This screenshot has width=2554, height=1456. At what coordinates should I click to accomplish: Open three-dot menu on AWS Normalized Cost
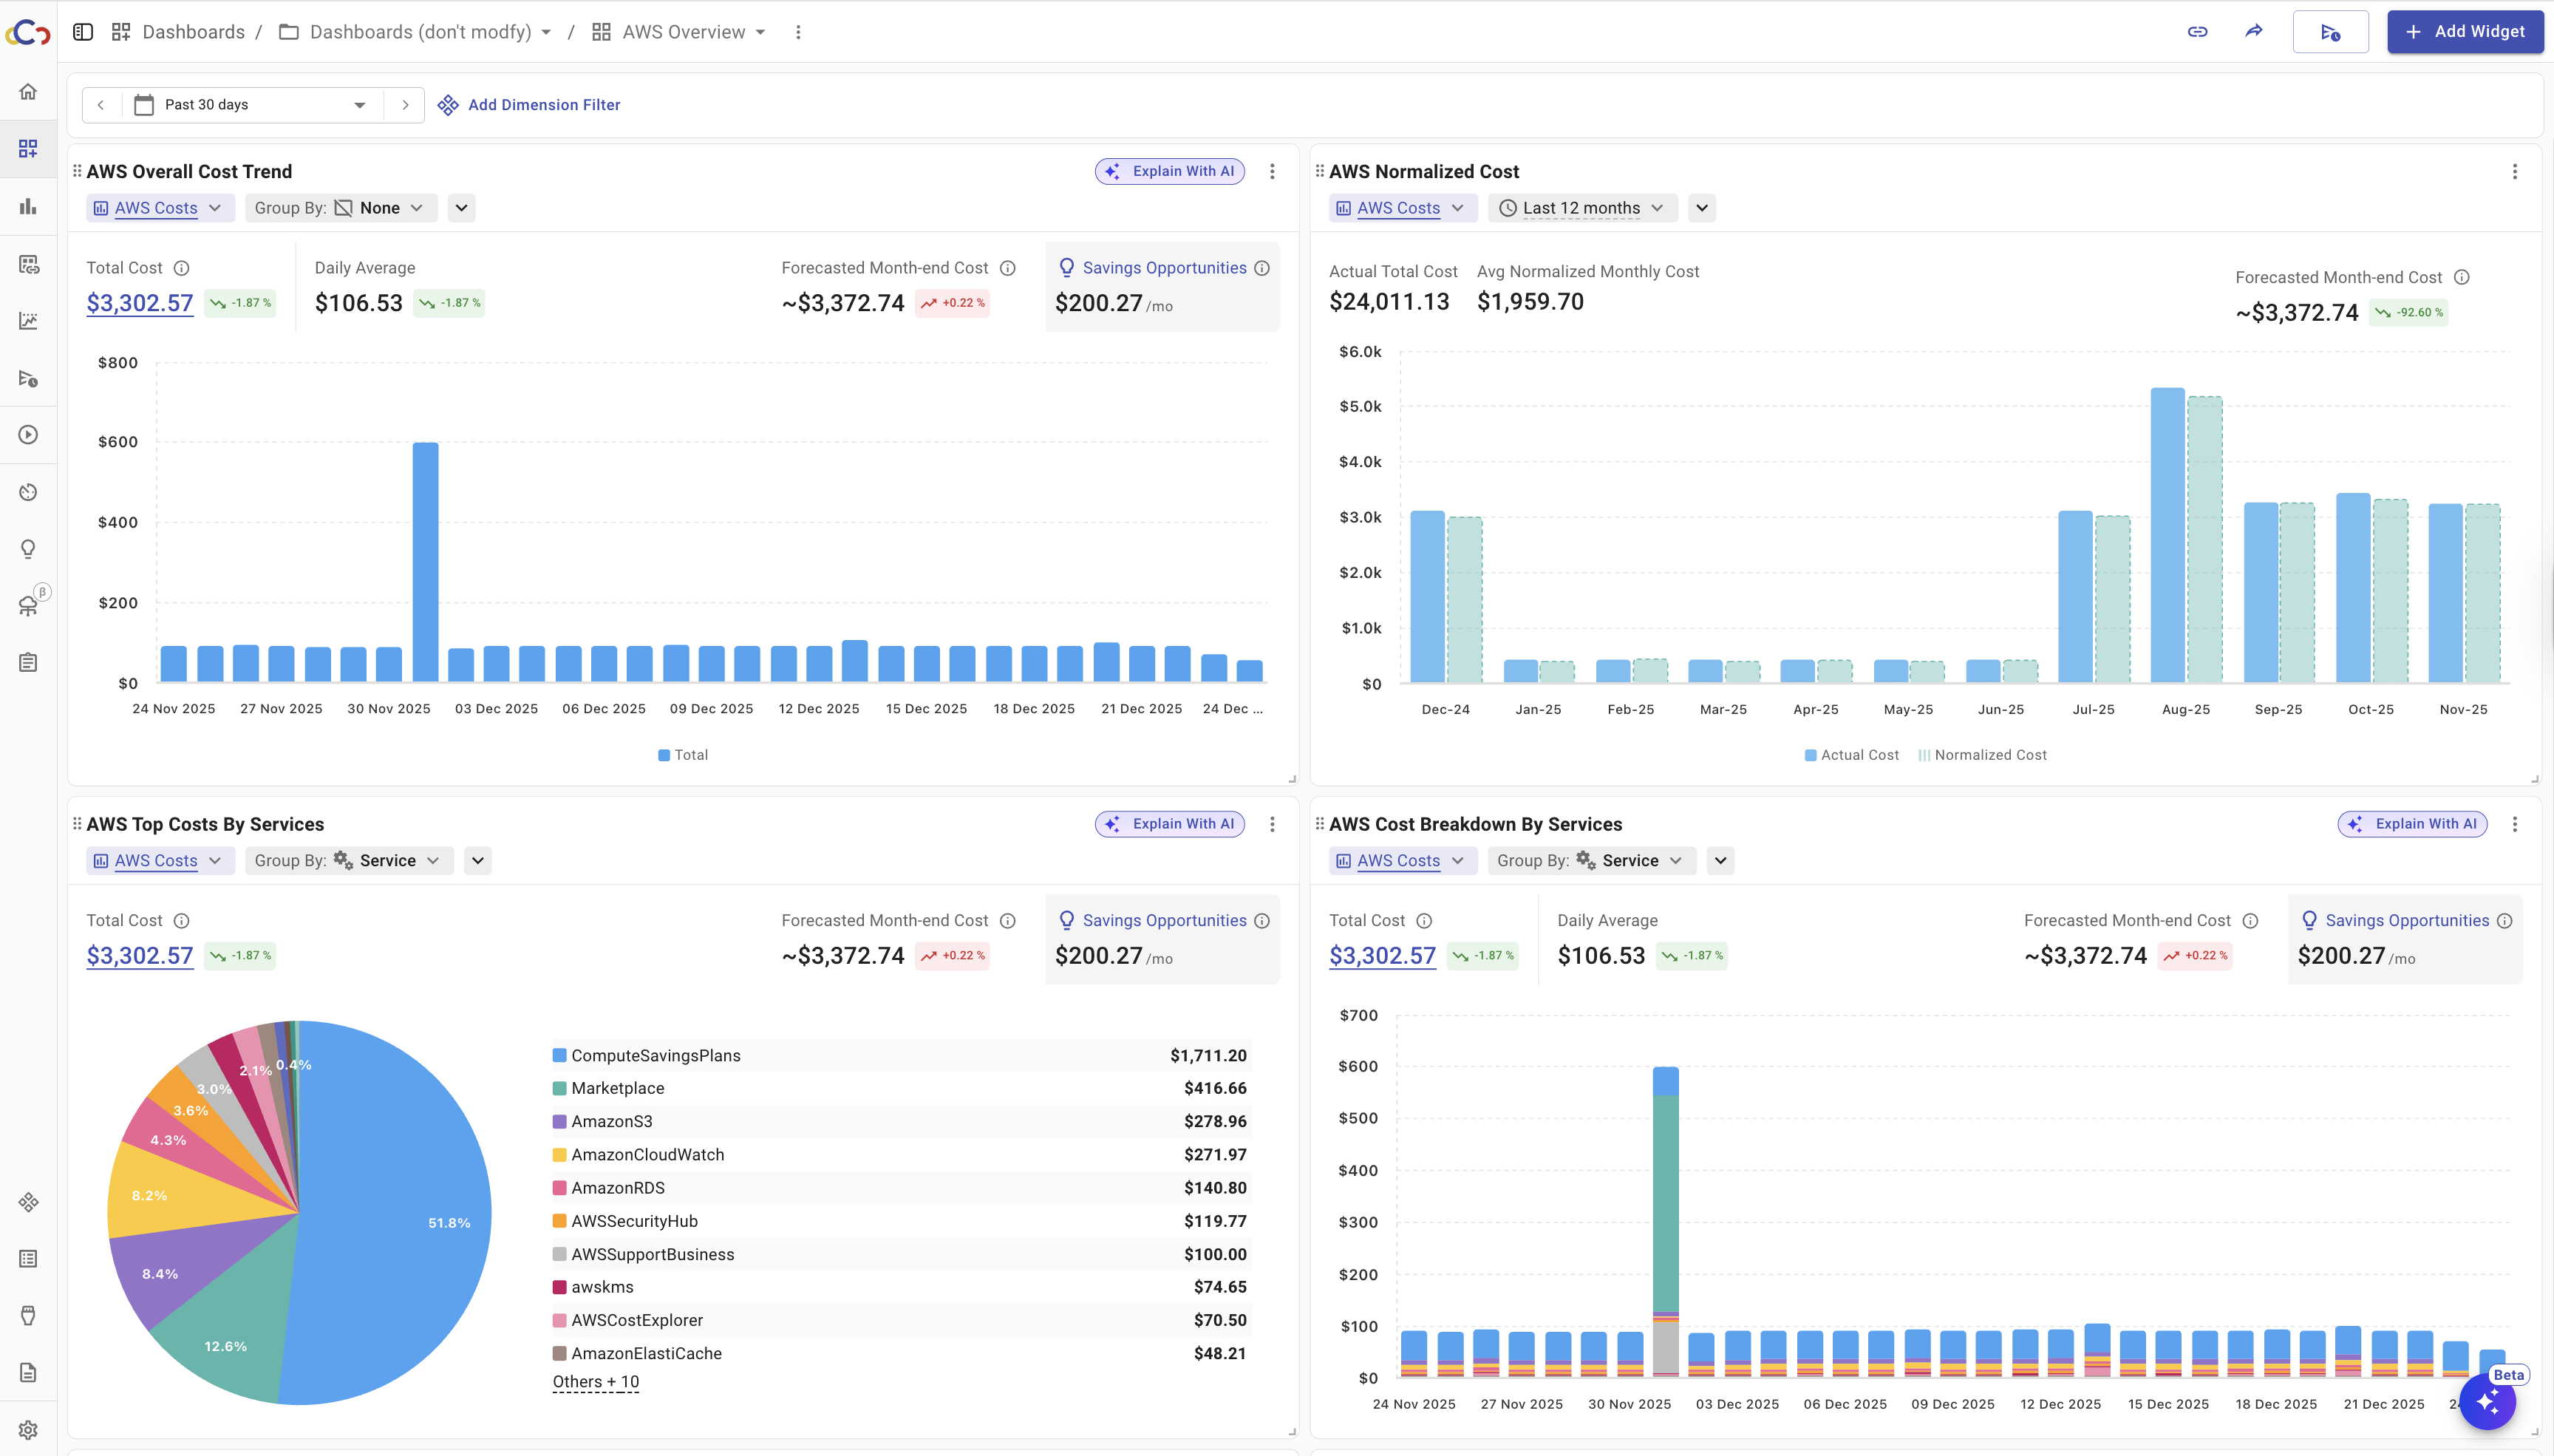pyautogui.click(x=2515, y=172)
